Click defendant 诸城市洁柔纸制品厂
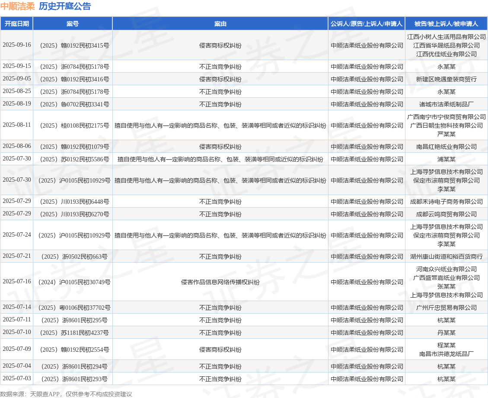Viewport: 488px width, 398px height. click(x=447, y=104)
